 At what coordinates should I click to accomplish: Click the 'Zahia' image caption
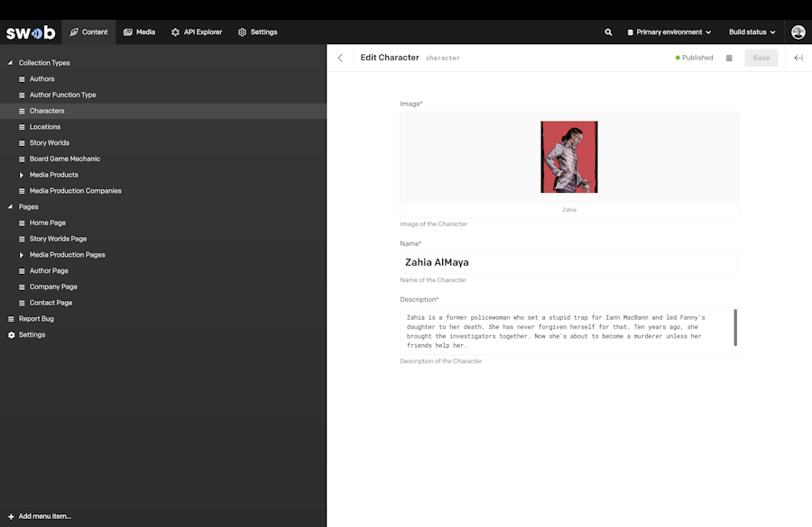[x=569, y=210]
